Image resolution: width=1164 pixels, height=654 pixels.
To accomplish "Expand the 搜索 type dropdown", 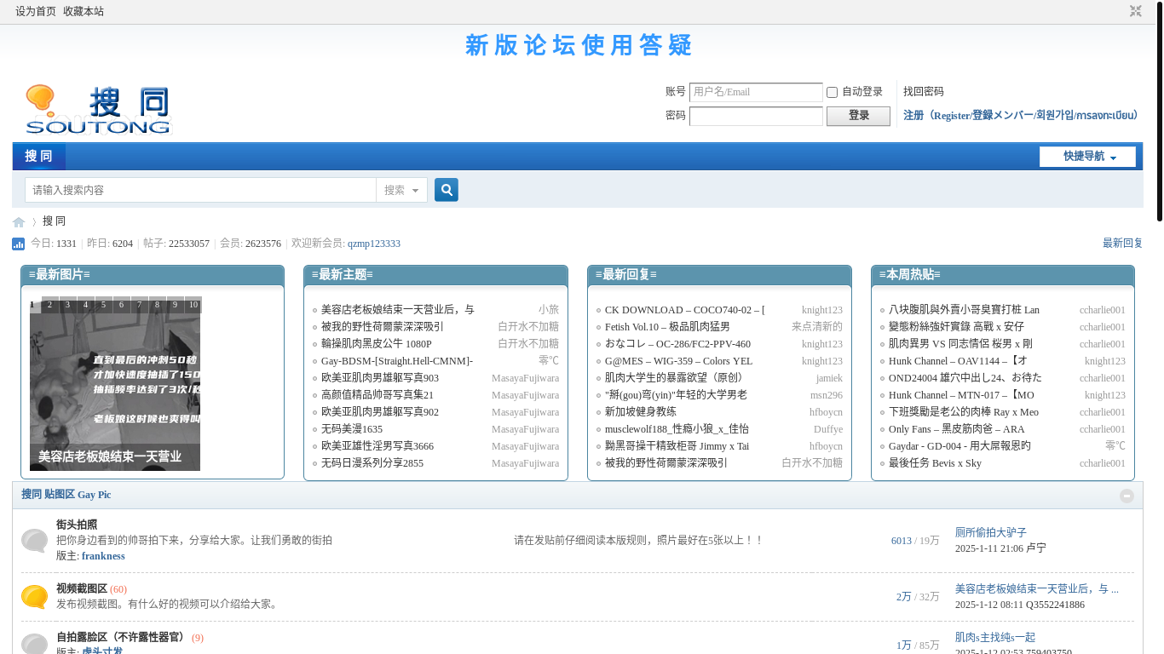I will pyautogui.click(x=400, y=191).
